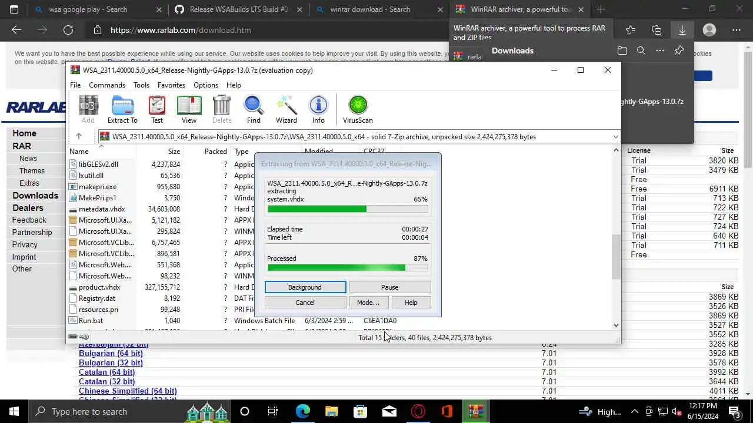This screenshot has width=753, height=423.
Task: Click the Background button
Action: tap(305, 287)
